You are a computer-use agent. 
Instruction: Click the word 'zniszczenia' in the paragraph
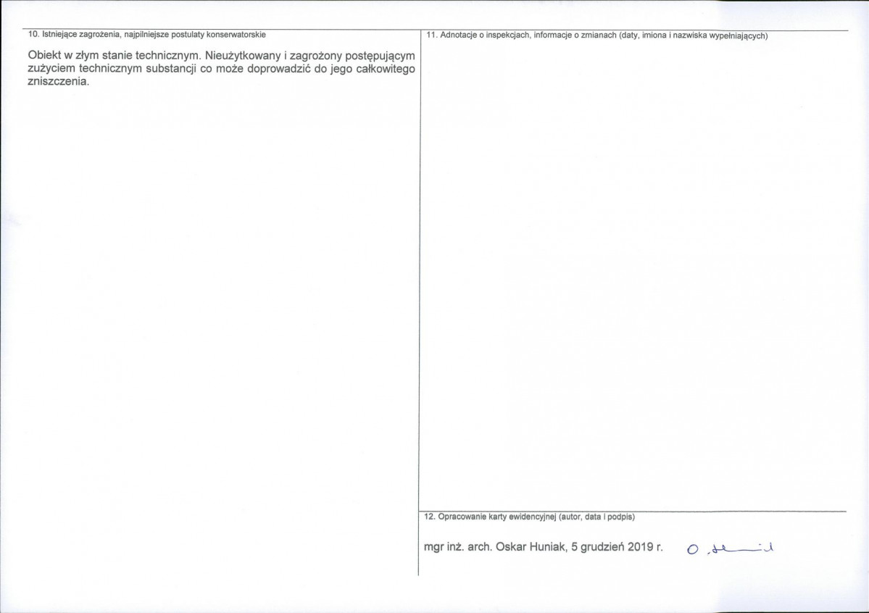click(58, 81)
